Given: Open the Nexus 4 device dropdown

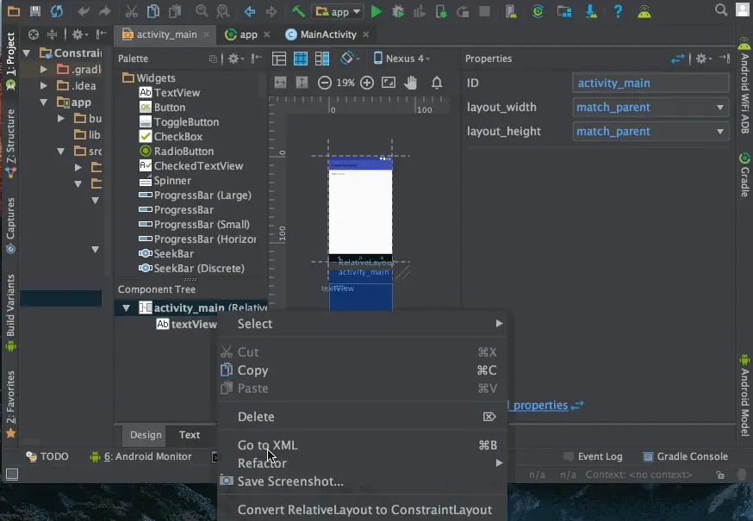Looking at the screenshot, I should (401, 59).
